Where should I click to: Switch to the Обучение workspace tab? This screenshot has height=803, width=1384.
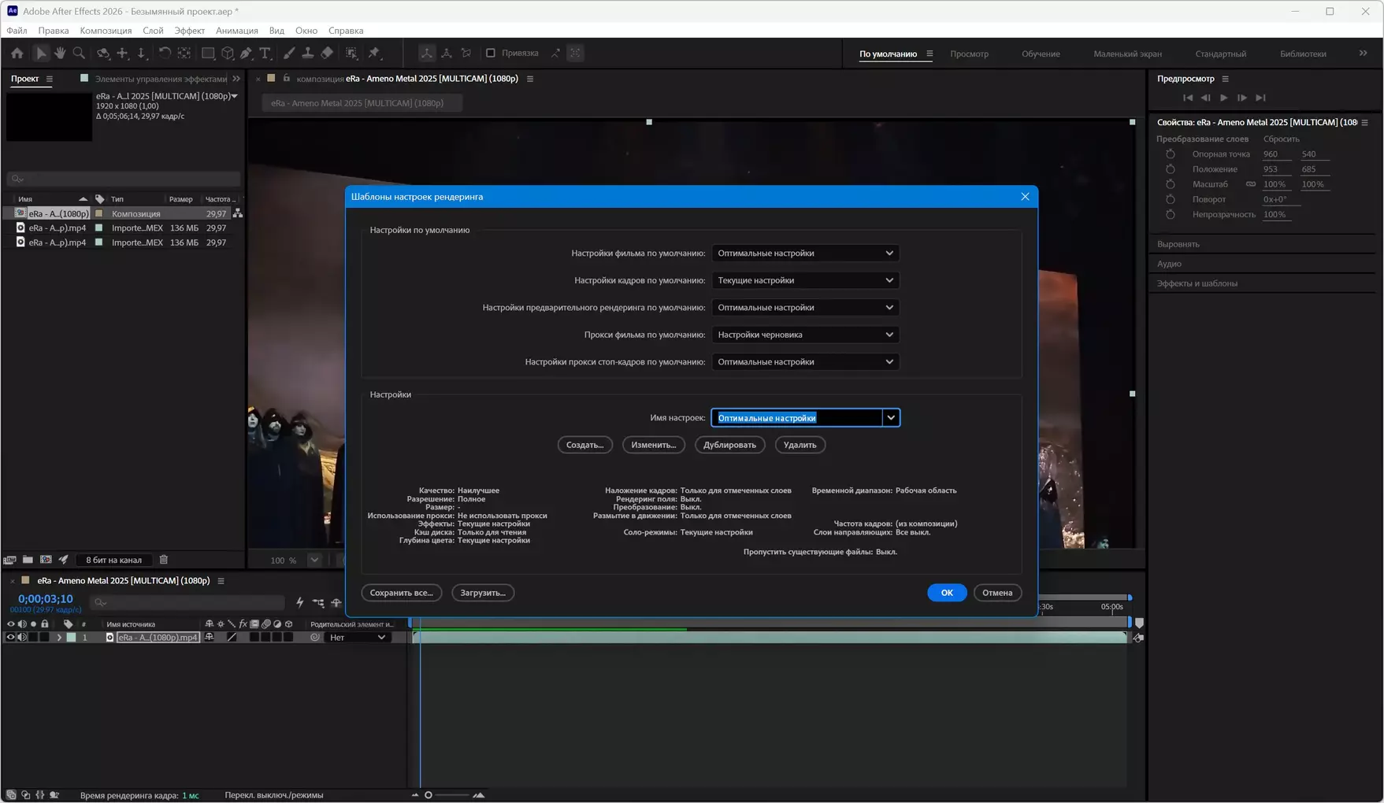coord(1041,54)
